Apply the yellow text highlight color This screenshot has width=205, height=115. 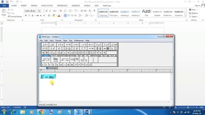(x=54, y=16)
